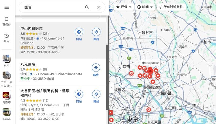This screenshot has width=216, height=124.
Task: Open the 五所川原市 recent thumbnail
Action: tap(6, 79)
